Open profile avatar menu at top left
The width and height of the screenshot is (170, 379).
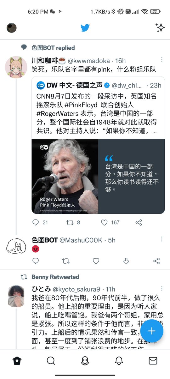[x=12, y=28]
